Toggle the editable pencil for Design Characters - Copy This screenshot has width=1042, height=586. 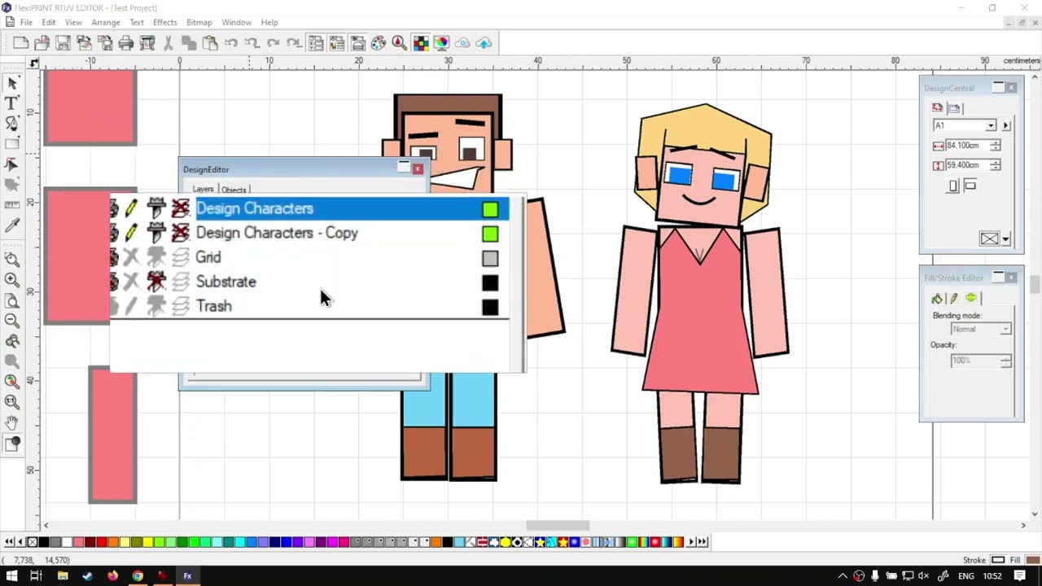[x=131, y=234]
